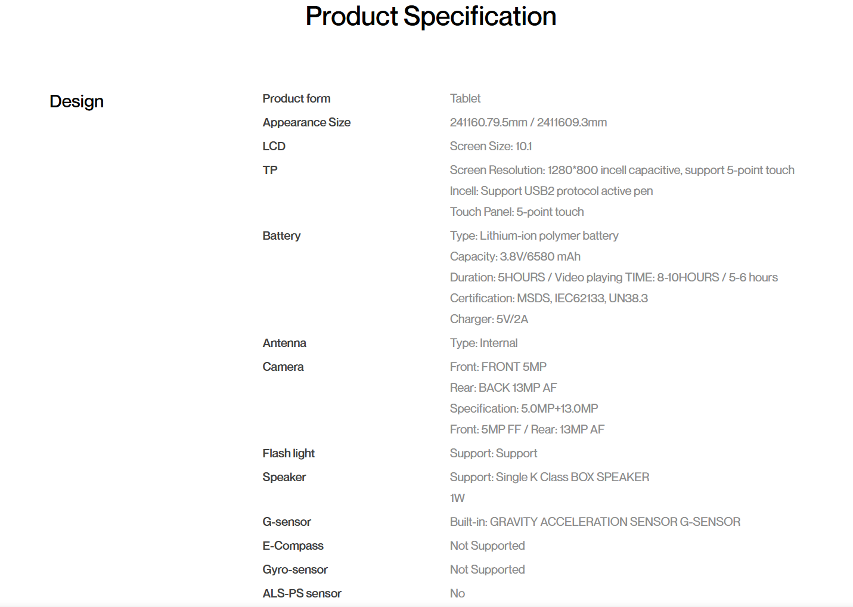Click the Antenna label
Viewport: 853px width, 607px height.
[x=284, y=343]
